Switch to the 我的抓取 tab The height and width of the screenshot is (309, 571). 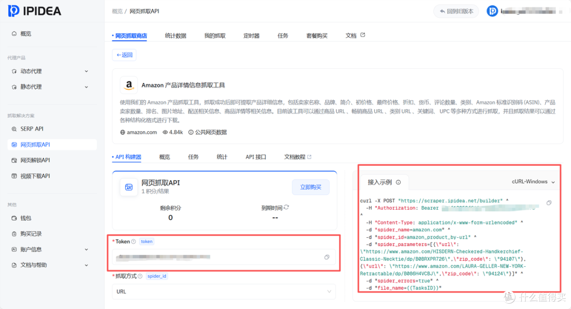(215, 36)
